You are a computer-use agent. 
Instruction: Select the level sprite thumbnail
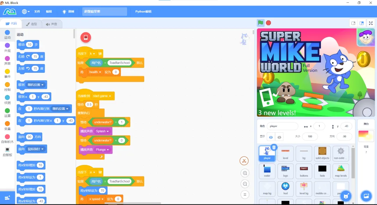286,153
